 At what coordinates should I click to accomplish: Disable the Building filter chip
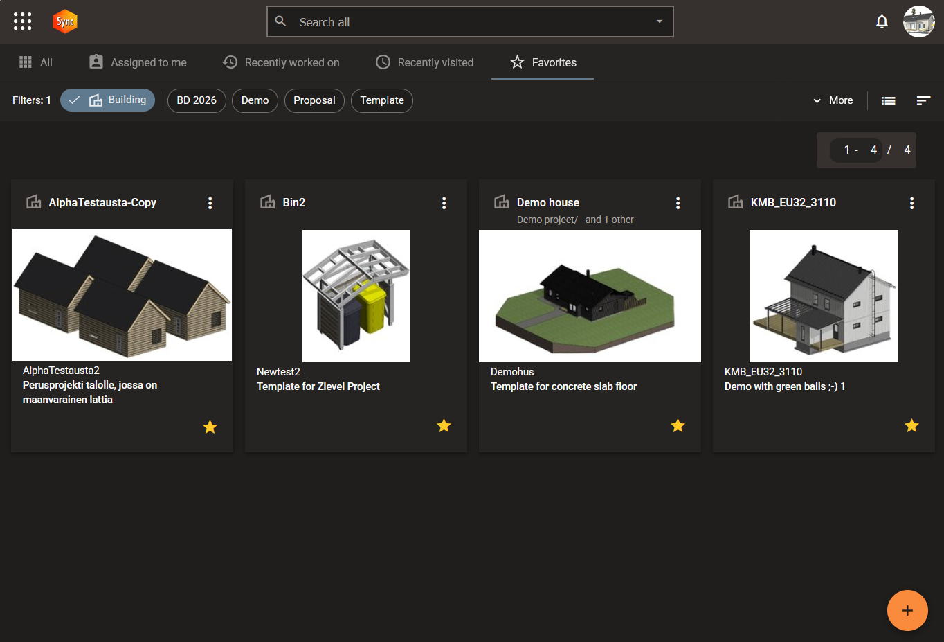[x=107, y=100]
